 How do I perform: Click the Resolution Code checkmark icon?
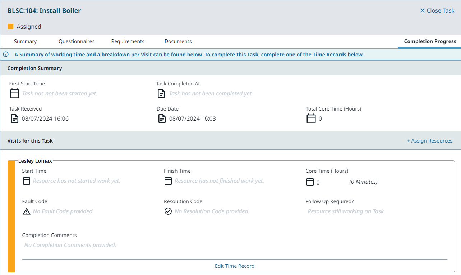click(x=168, y=211)
